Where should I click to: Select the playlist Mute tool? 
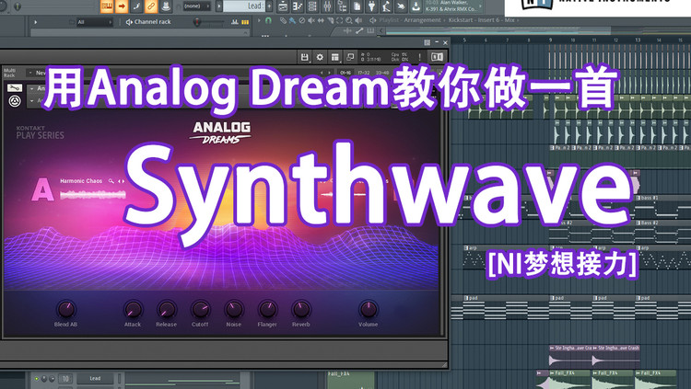coord(311,20)
